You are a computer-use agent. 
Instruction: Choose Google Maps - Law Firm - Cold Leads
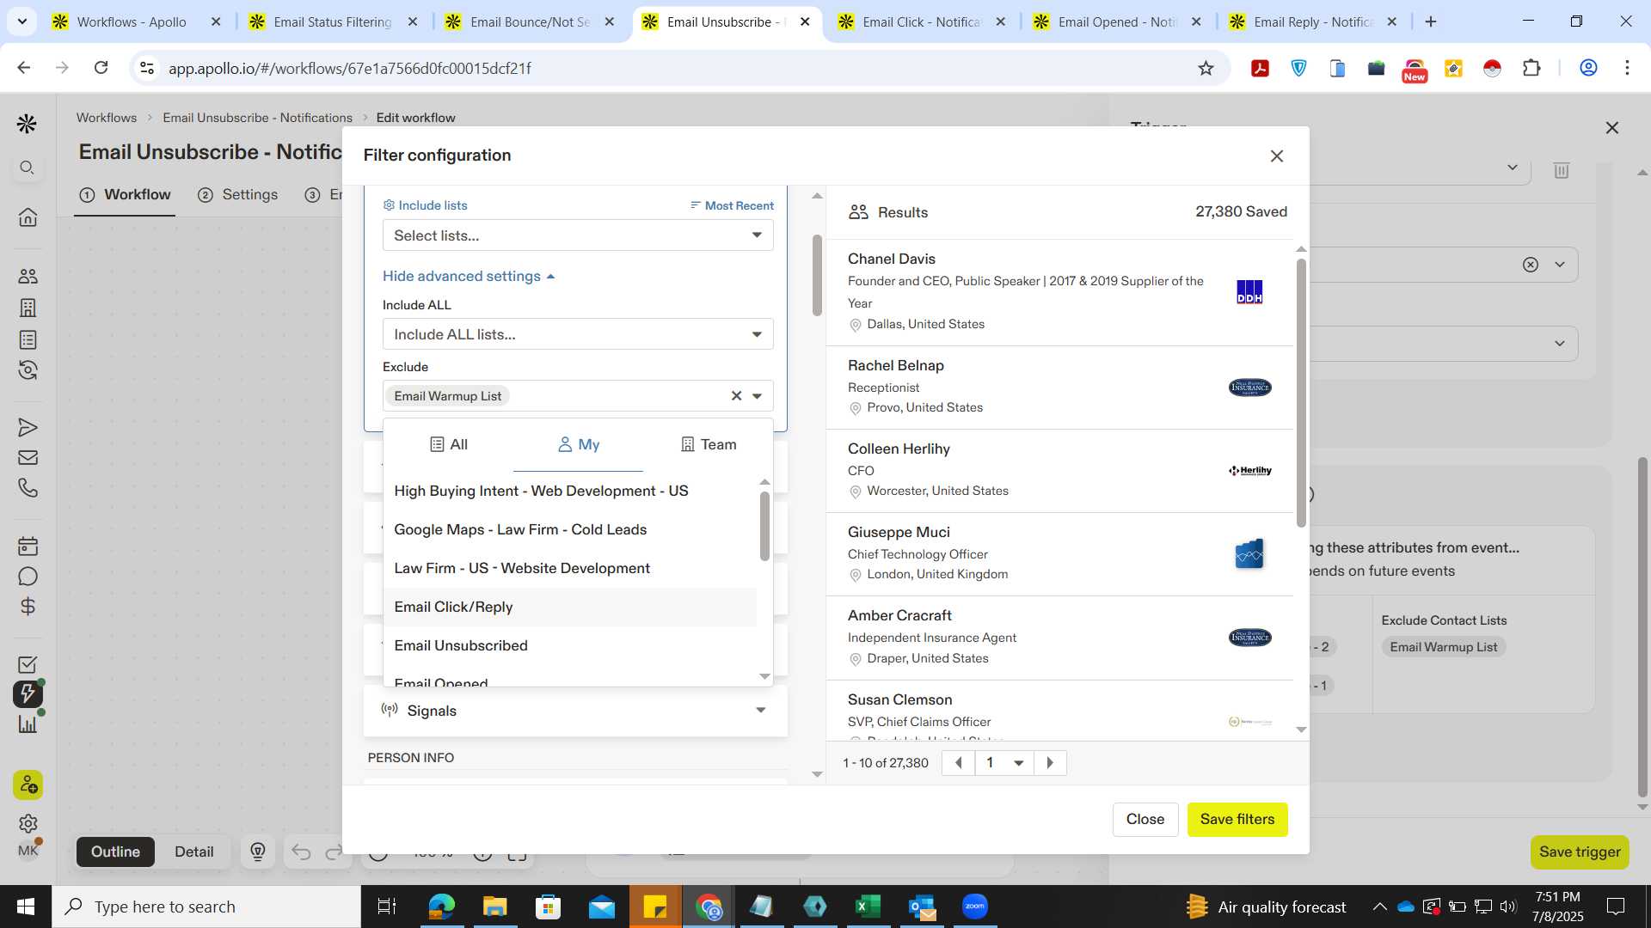570,530
